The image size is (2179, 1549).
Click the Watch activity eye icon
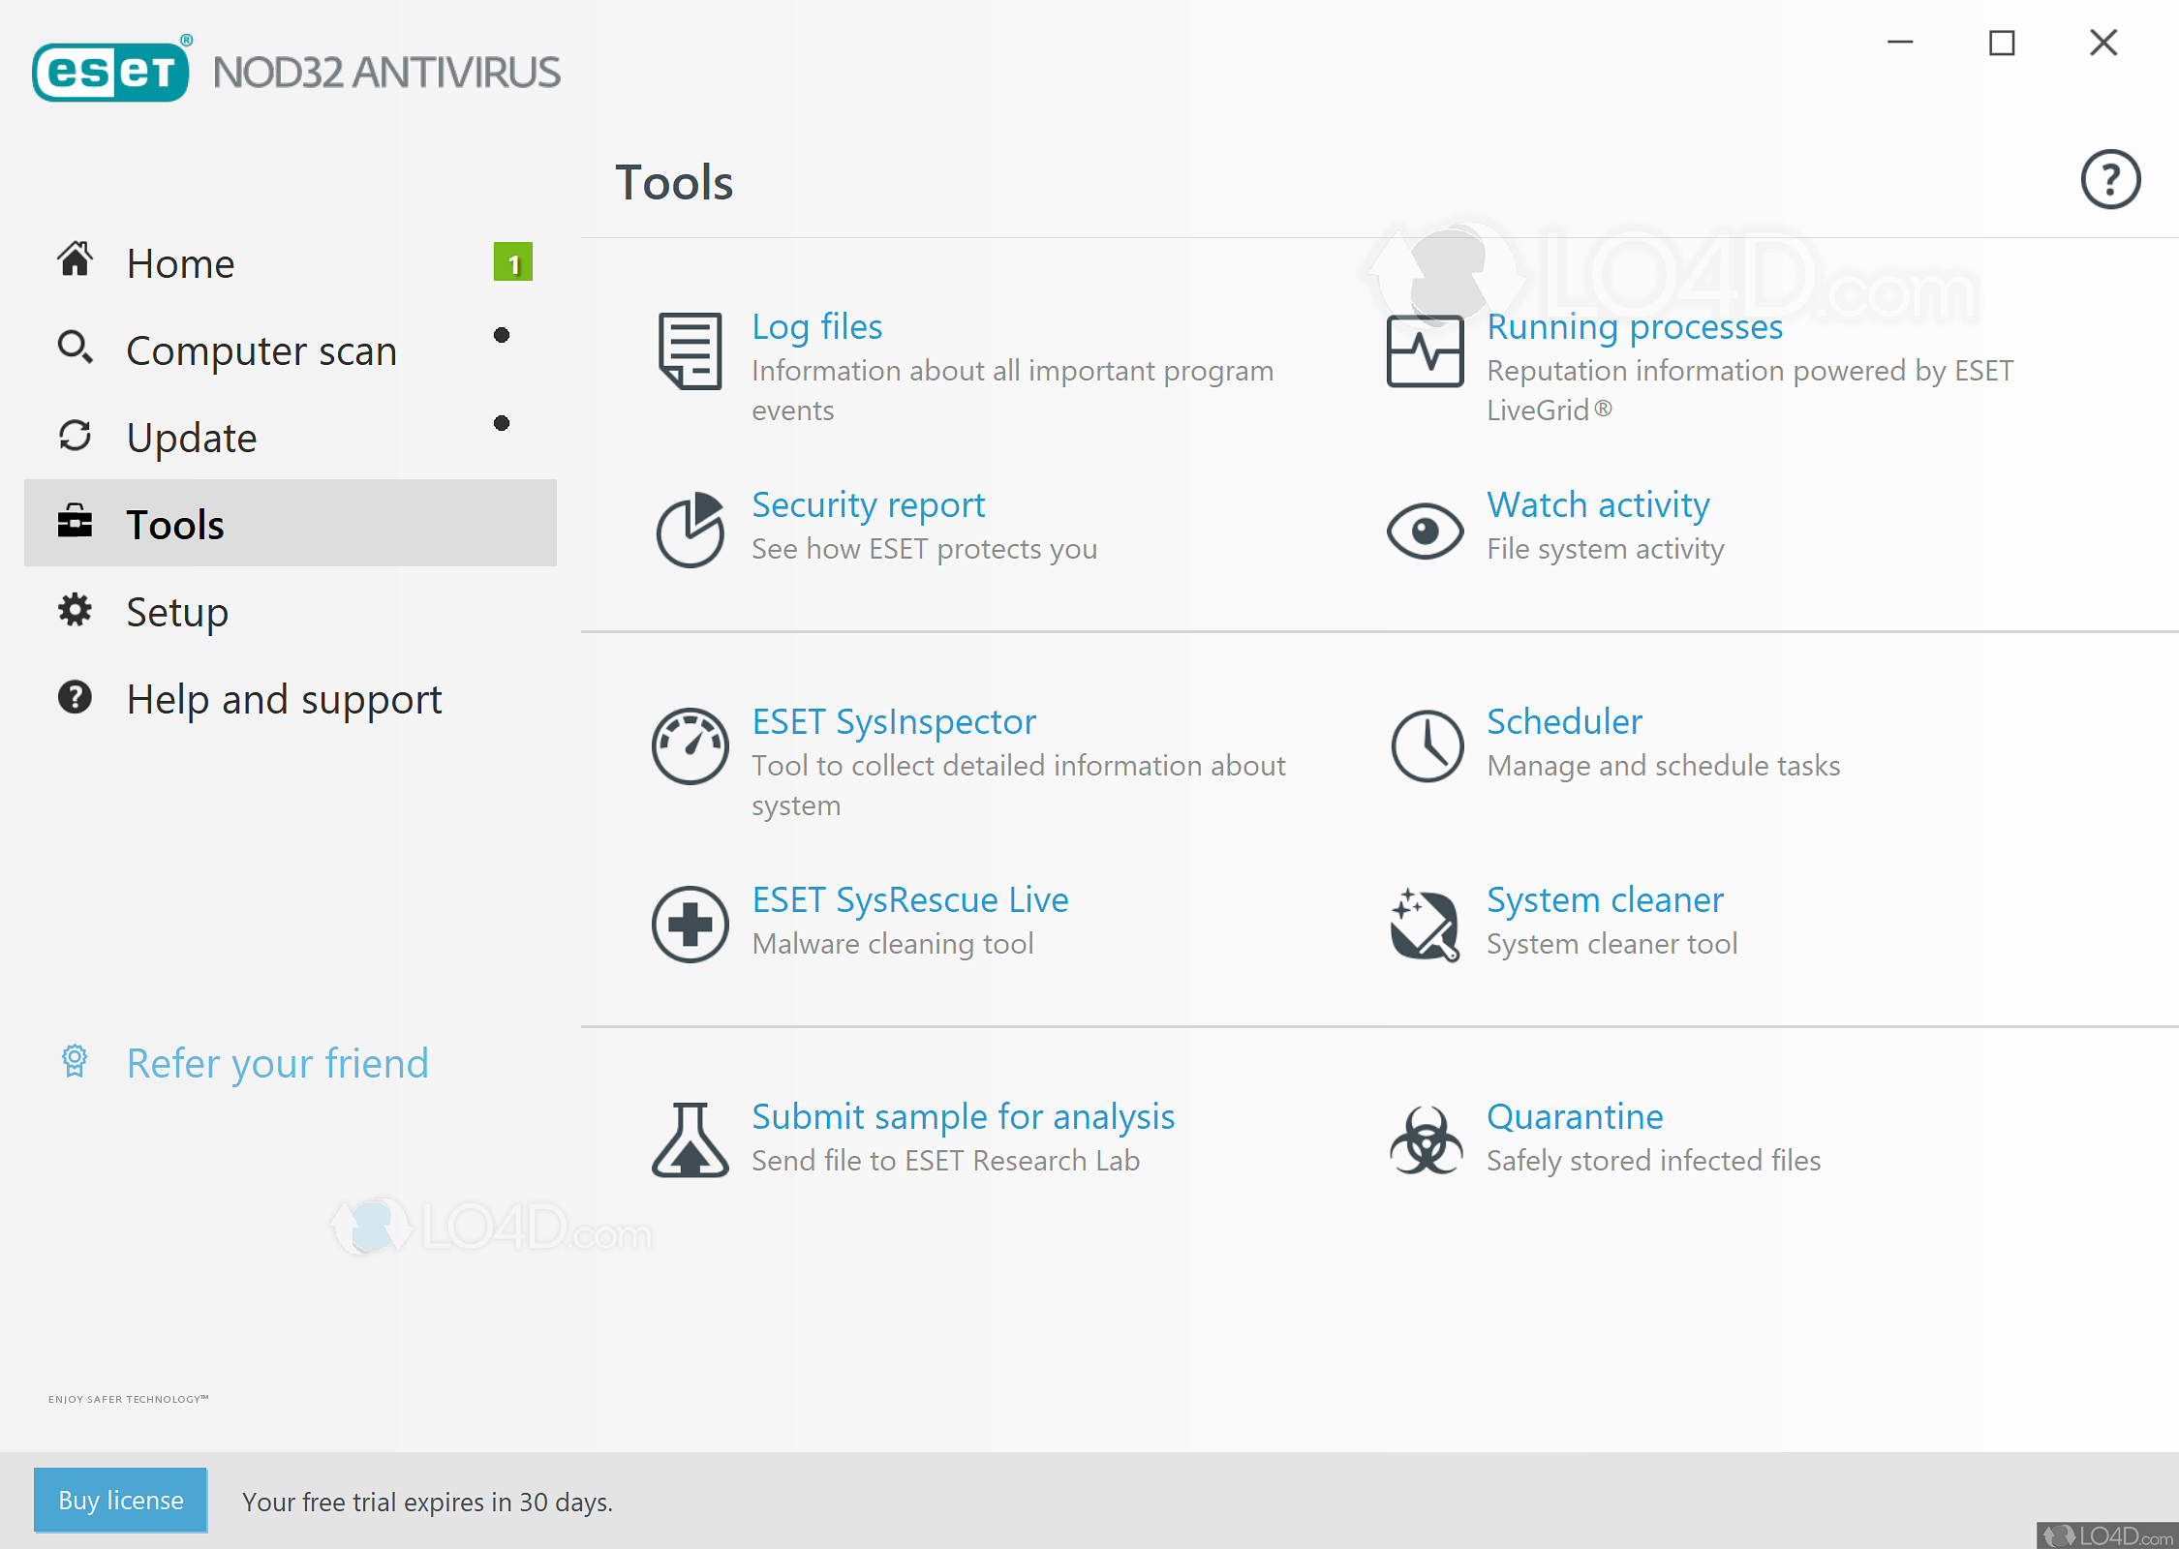[x=1425, y=530]
